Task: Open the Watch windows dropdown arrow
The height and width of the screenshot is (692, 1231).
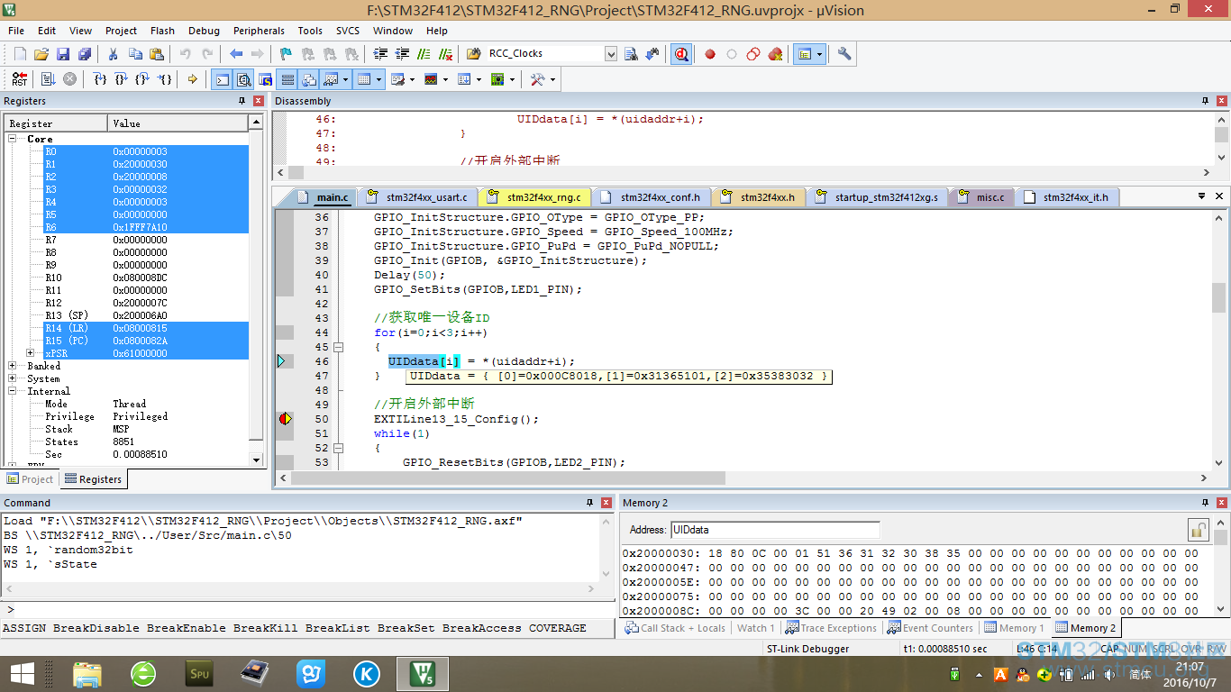Action: 346,79
